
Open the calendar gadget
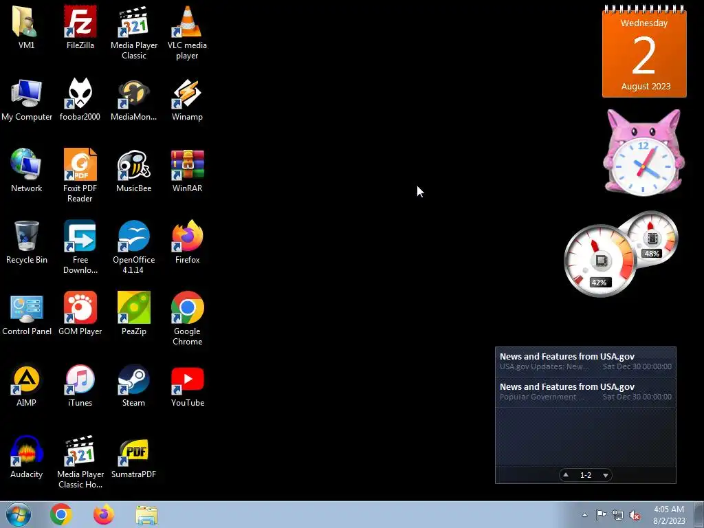(644, 51)
